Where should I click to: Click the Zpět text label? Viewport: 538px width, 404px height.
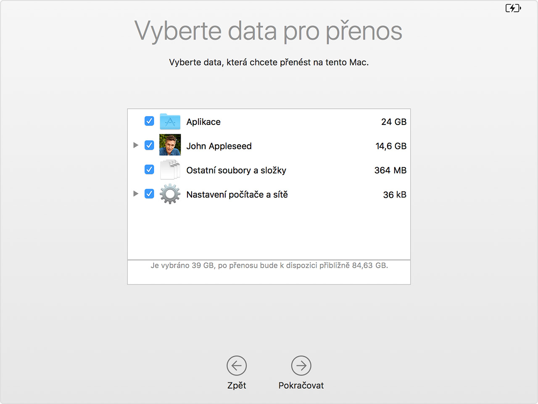(x=237, y=385)
